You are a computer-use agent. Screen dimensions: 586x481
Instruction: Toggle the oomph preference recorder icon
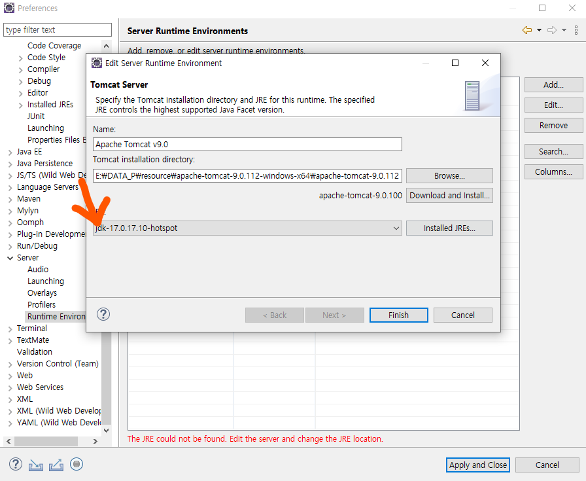[x=77, y=464]
